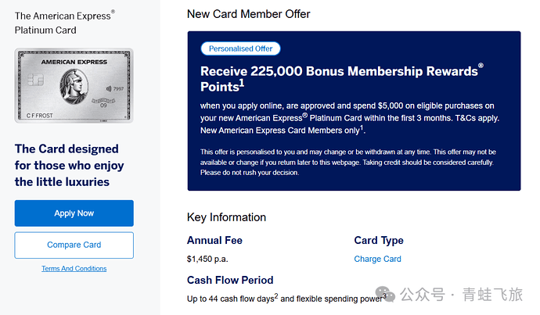Click the Cash Flow Period heading
This screenshot has height=315, width=540.
coord(230,280)
